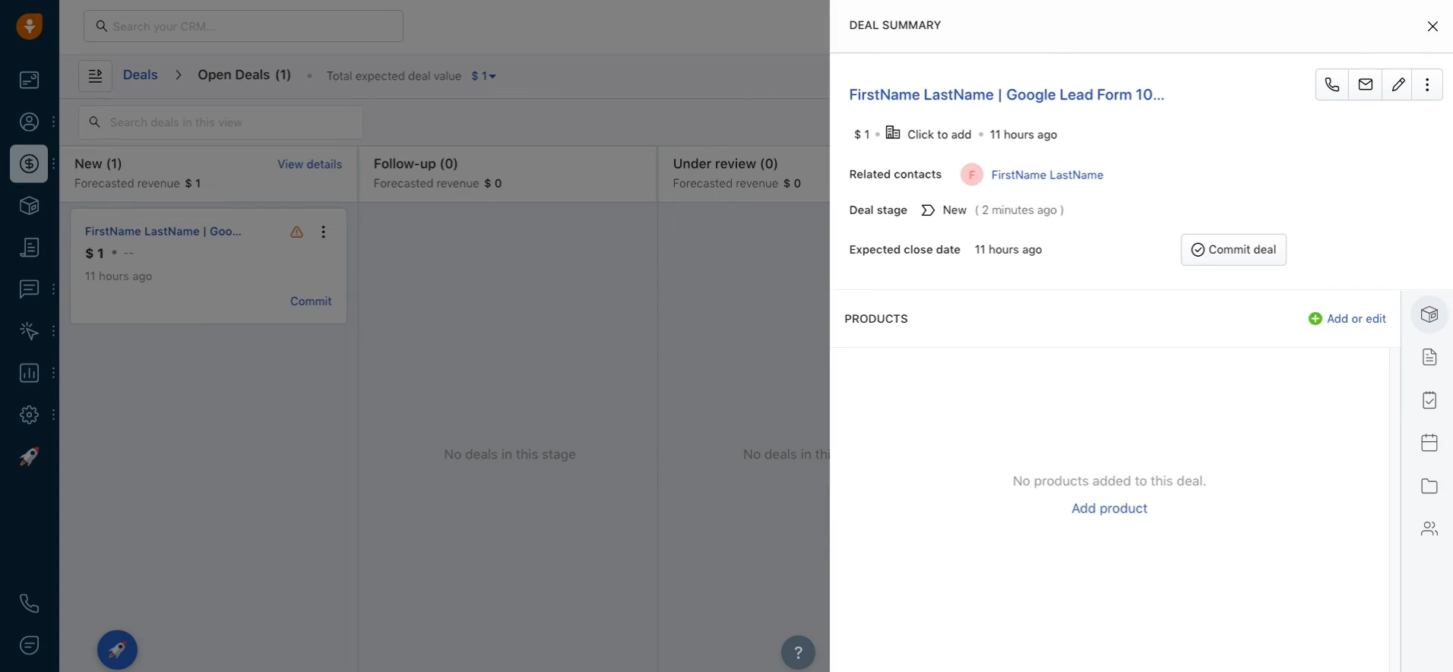Click View details for New stage

pos(309,164)
